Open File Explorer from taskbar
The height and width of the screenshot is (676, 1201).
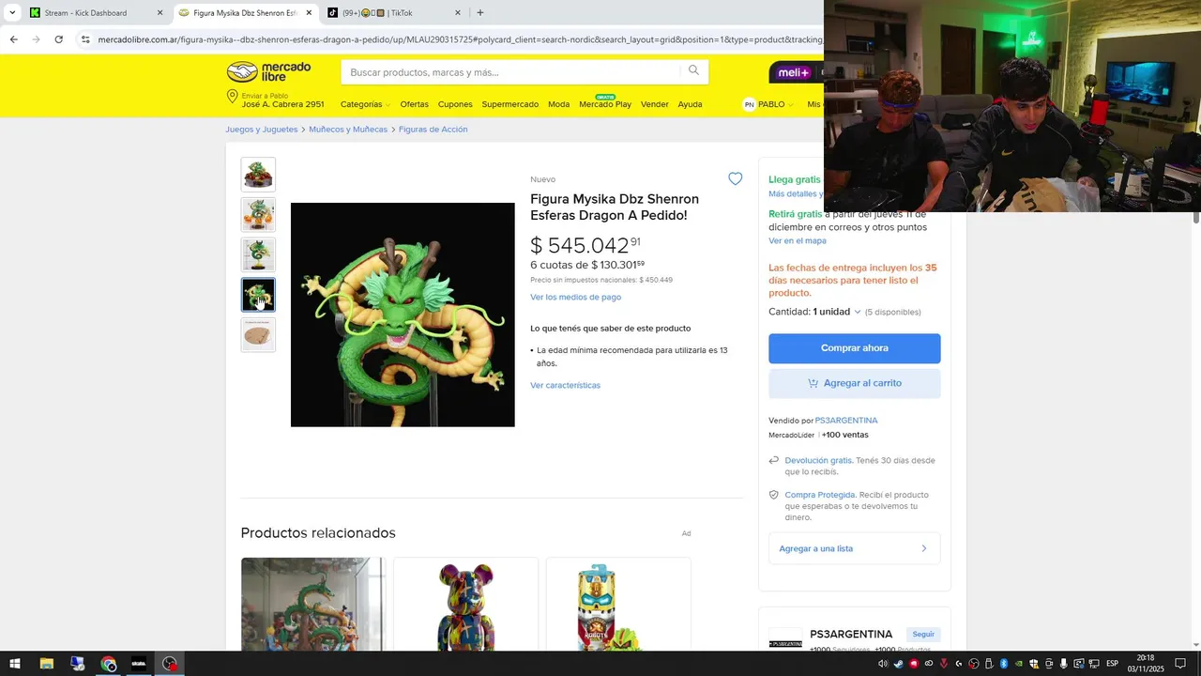tap(46, 664)
